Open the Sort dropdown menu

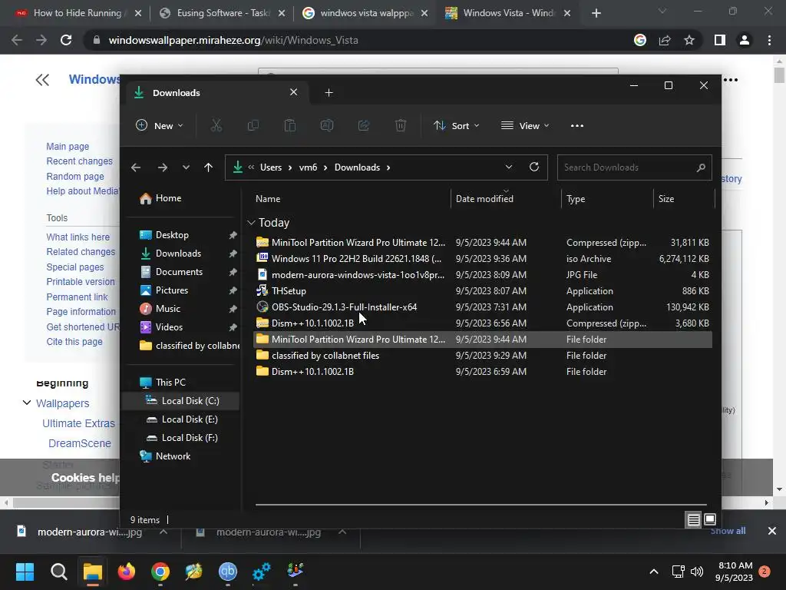[456, 125]
